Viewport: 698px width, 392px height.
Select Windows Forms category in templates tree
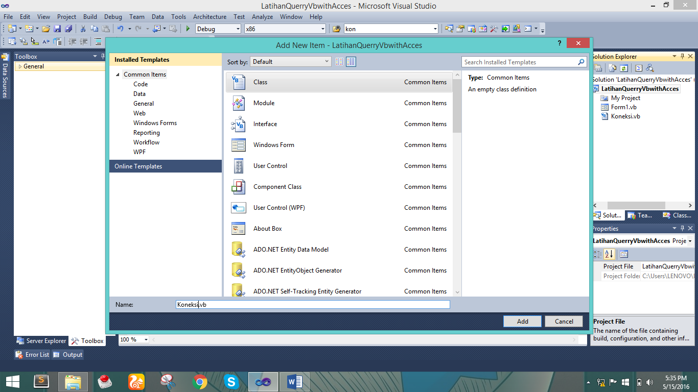point(155,123)
